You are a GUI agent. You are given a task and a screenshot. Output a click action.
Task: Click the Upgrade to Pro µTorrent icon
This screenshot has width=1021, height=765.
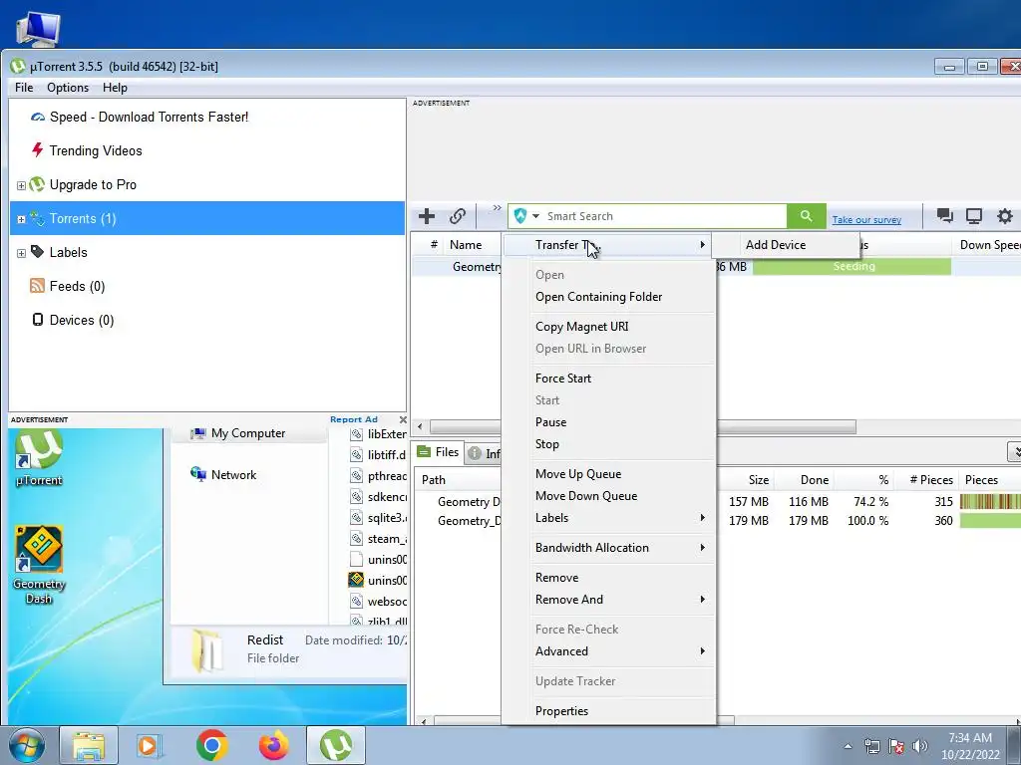[x=37, y=184]
